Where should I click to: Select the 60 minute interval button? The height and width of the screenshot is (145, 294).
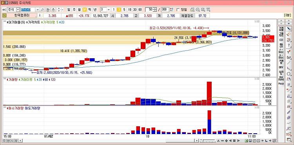[140, 9]
